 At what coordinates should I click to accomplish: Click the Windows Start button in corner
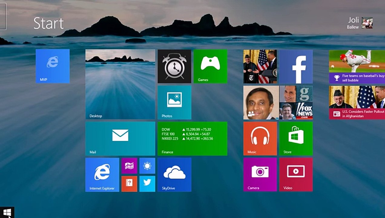pos(7,212)
